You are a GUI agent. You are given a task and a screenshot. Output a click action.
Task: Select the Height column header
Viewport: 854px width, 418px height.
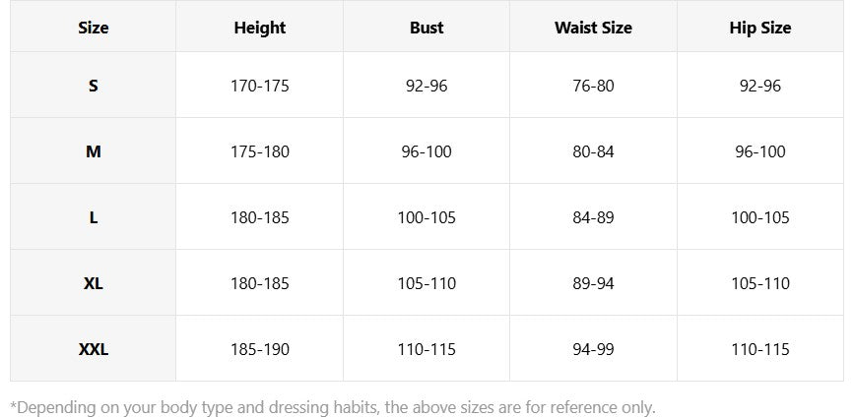click(260, 28)
